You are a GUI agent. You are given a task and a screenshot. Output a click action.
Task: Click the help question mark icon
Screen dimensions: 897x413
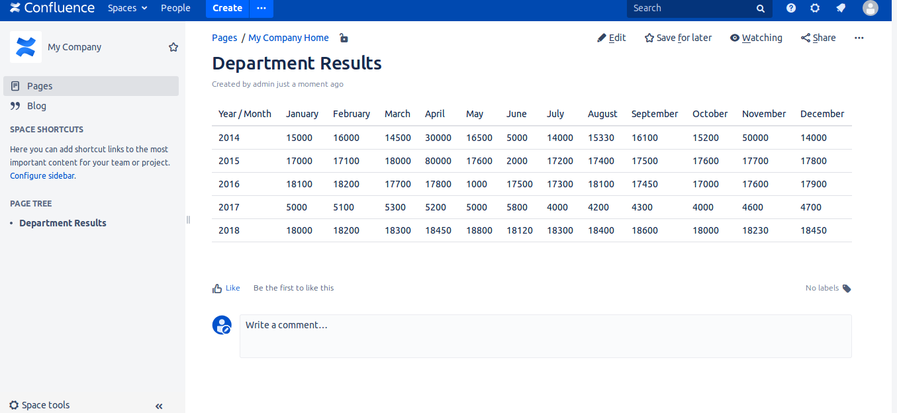coord(791,8)
